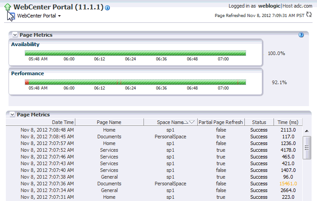317x201 pixels.
Task: Select the row dated 7:08:48 AM
Action: point(154,130)
